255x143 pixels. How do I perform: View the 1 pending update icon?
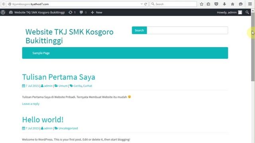point(72,12)
